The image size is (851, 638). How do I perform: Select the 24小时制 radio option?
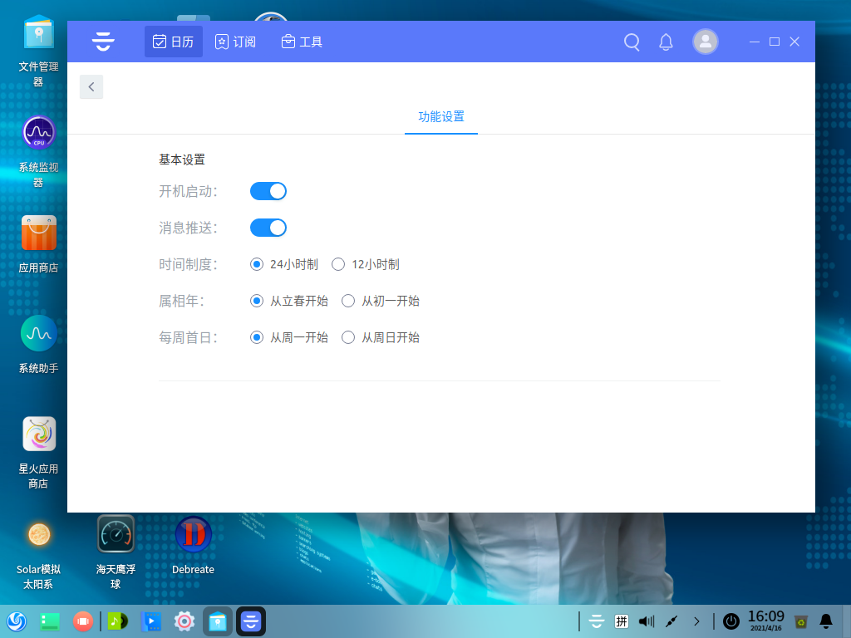click(x=284, y=264)
